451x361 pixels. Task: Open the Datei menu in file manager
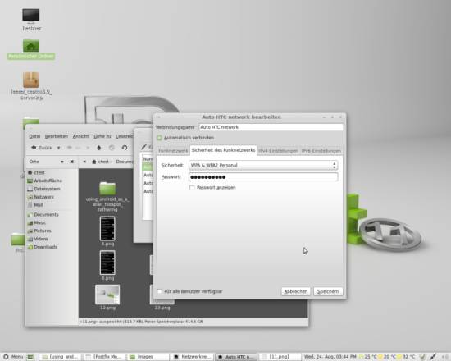pos(34,136)
